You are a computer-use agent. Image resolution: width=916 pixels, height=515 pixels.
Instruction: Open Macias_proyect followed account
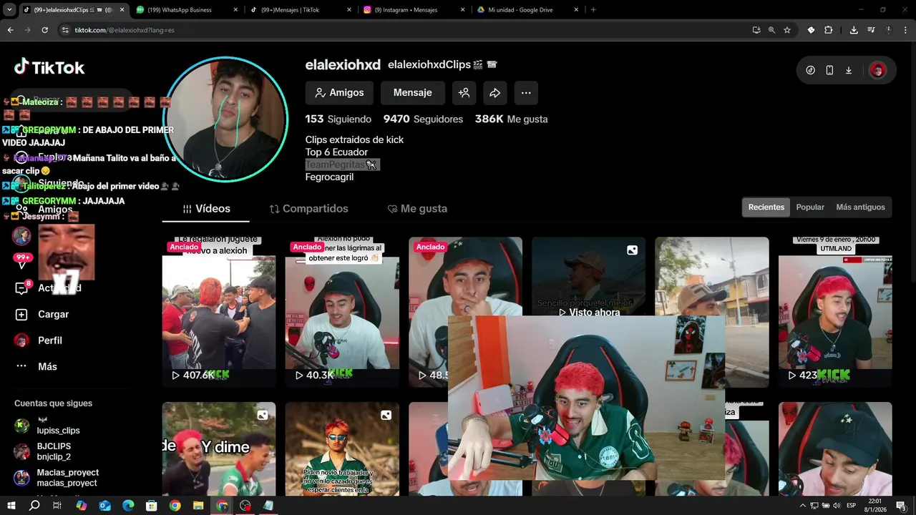(57, 478)
